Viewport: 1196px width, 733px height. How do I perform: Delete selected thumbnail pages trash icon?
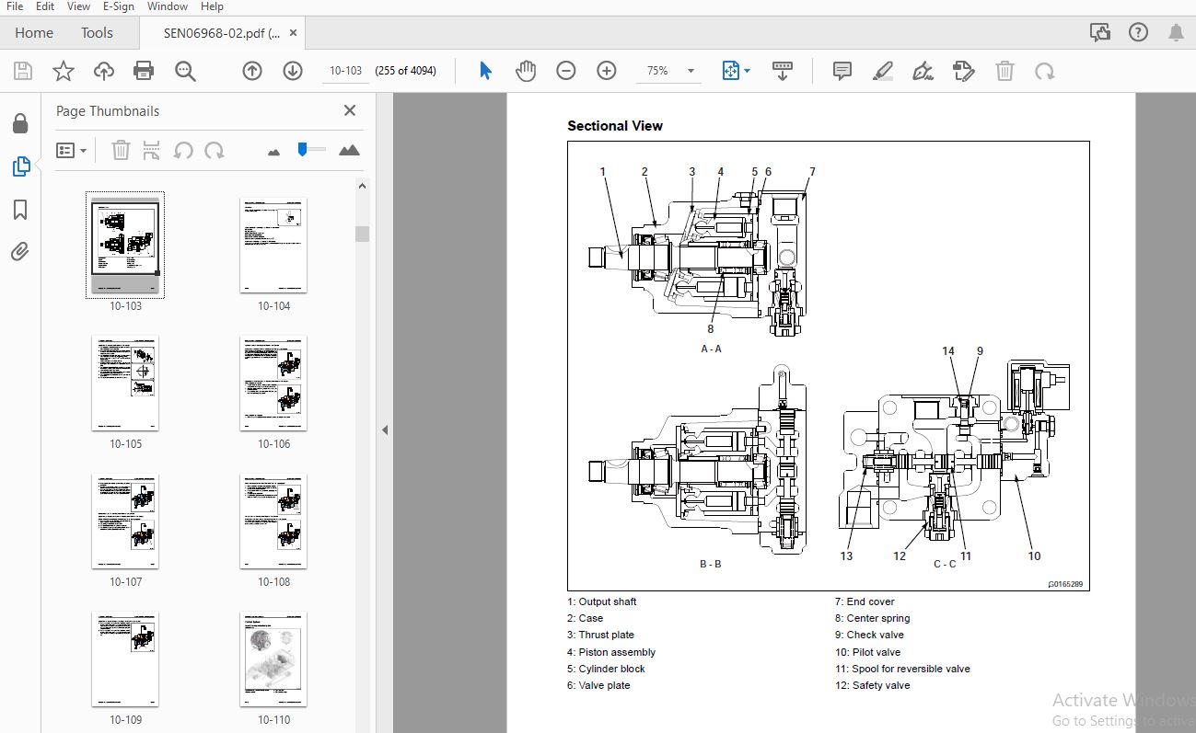tap(121, 150)
